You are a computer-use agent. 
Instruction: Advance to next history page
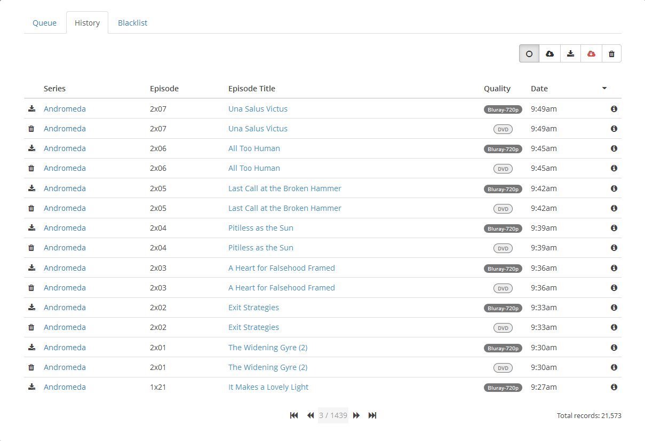356,415
